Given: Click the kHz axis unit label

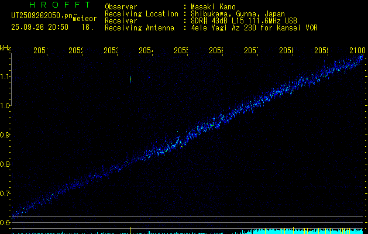Looking at the screenshot, I should click(x=5, y=47).
